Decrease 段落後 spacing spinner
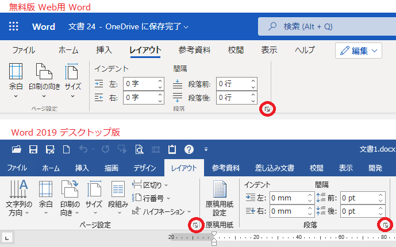Image resolution: width=396 pixels, height=247 pixels. click(x=253, y=101)
